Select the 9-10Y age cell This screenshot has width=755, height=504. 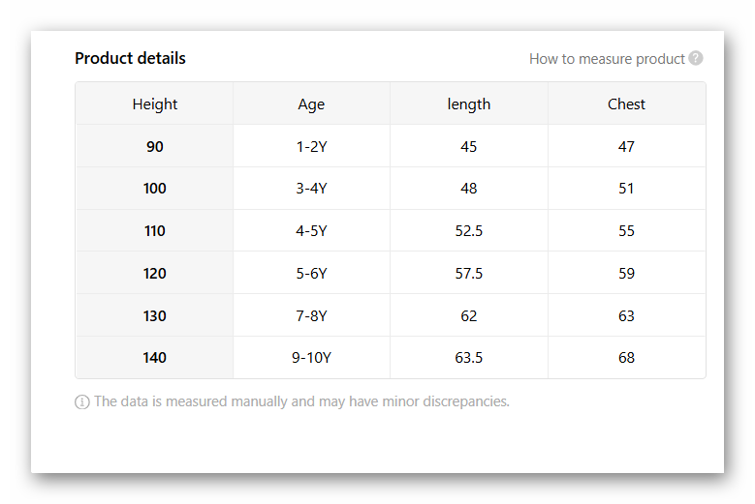pyautogui.click(x=311, y=358)
